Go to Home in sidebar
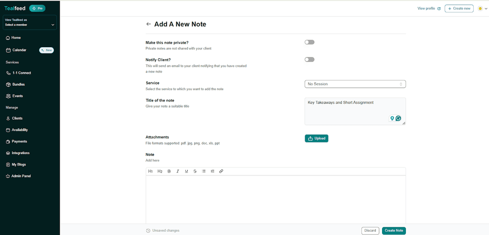 (x=13, y=38)
